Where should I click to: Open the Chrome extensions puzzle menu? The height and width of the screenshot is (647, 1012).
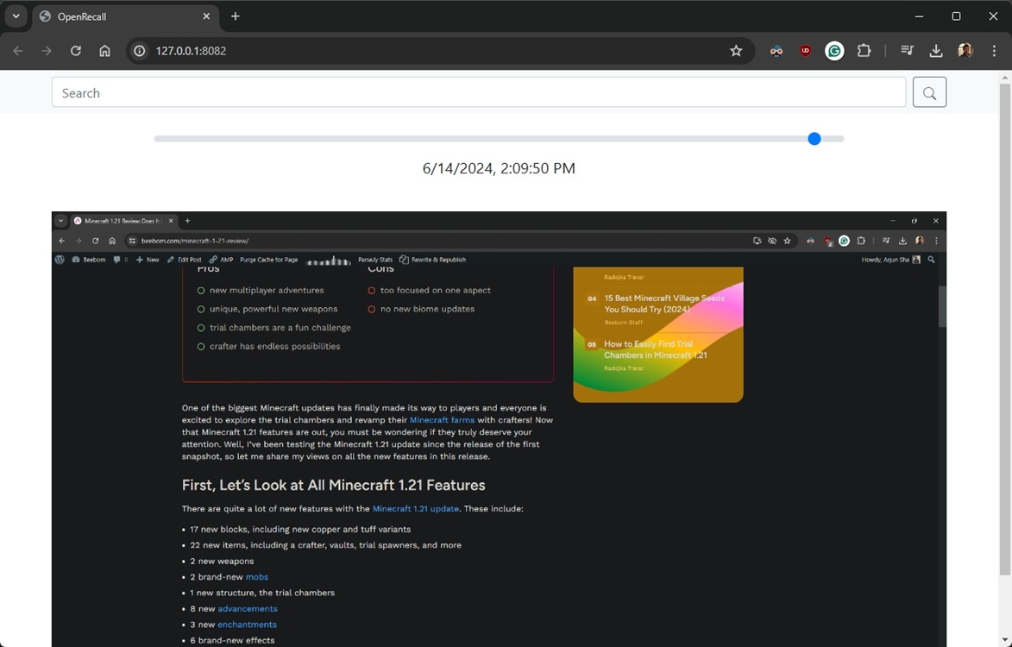coord(864,51)
